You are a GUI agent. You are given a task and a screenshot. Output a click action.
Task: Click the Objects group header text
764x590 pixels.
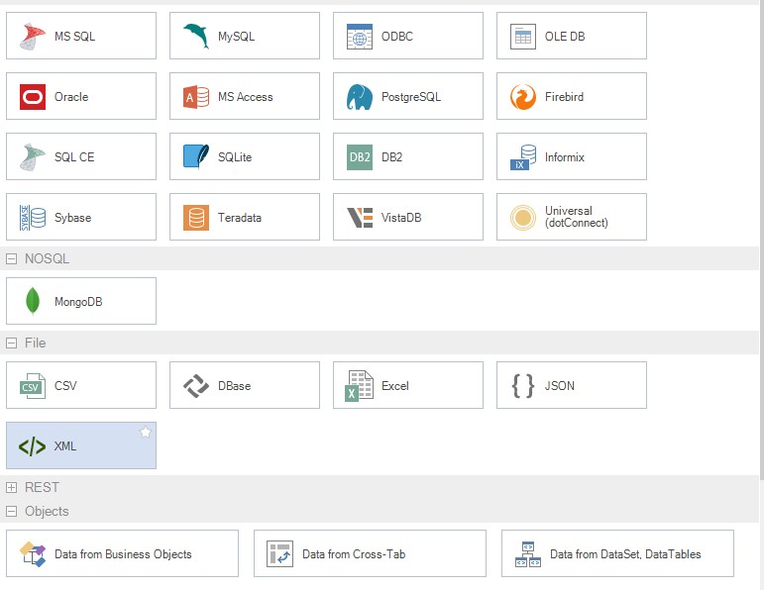pos(47,511)
